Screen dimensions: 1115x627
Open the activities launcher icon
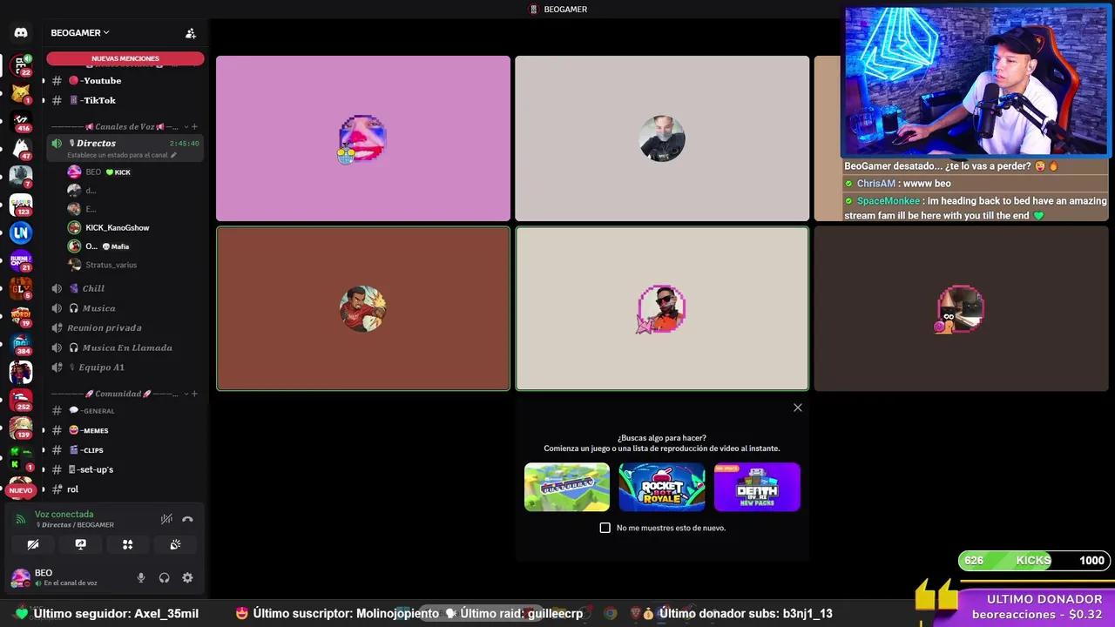[127, 544]
